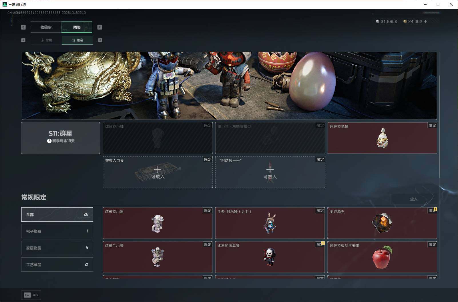Filter by 家居物品 category
The image size is (458, 302).
57,248
